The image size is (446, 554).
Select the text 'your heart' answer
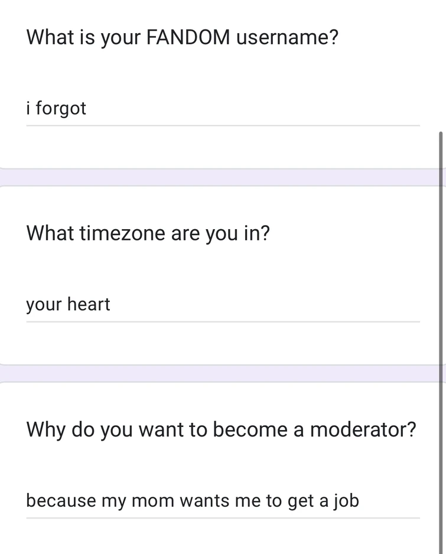(68, 304)
